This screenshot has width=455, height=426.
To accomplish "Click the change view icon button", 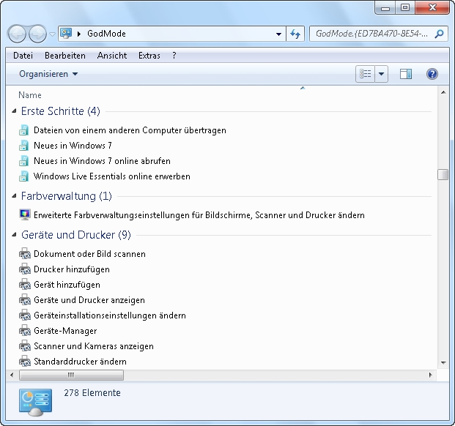I will [365, 74].
